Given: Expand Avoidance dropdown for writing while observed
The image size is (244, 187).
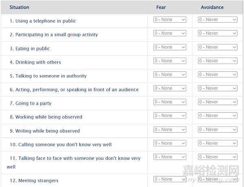Looking at the screenshot, I should point(218,129).
